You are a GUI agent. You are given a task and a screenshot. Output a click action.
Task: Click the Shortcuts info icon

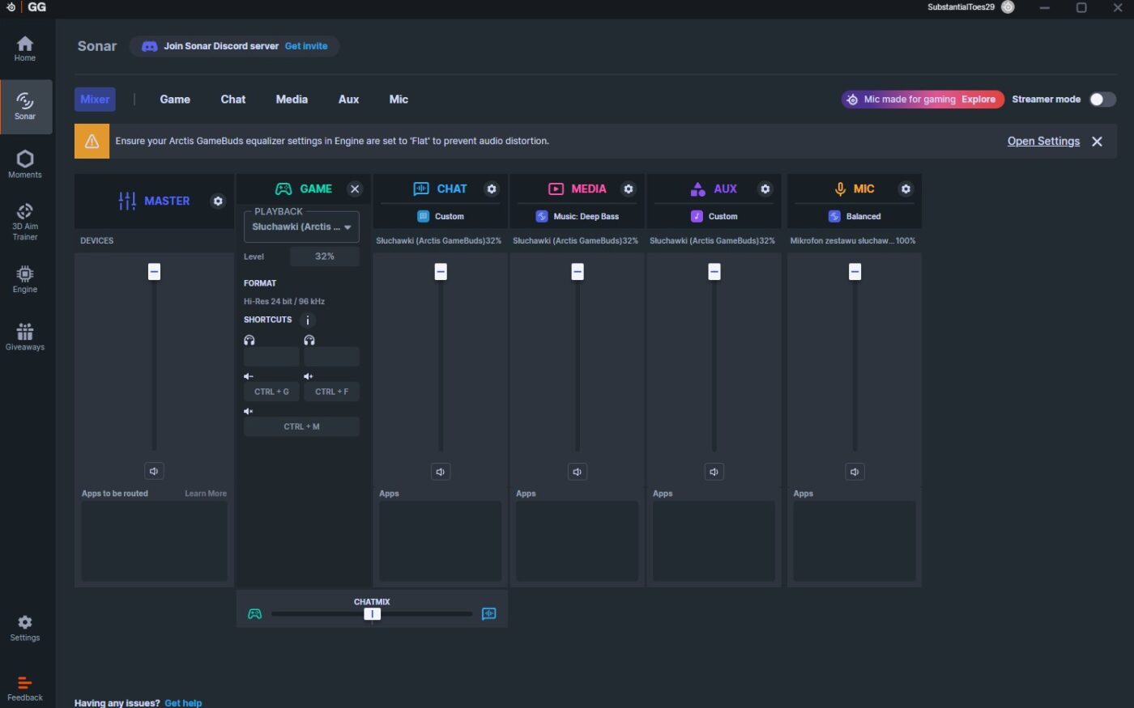pyautogui.click(x=308, y=320)
